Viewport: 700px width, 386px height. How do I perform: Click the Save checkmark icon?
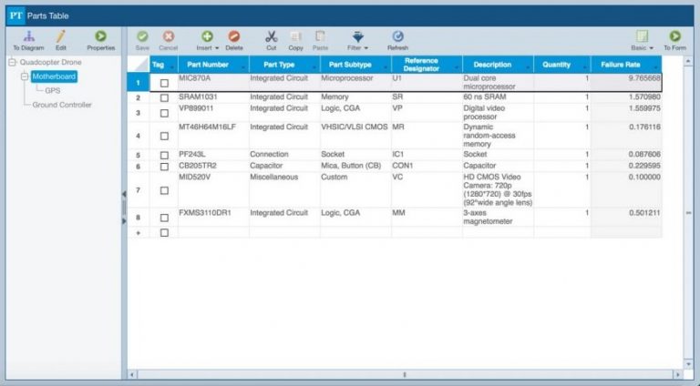(142, 36)
